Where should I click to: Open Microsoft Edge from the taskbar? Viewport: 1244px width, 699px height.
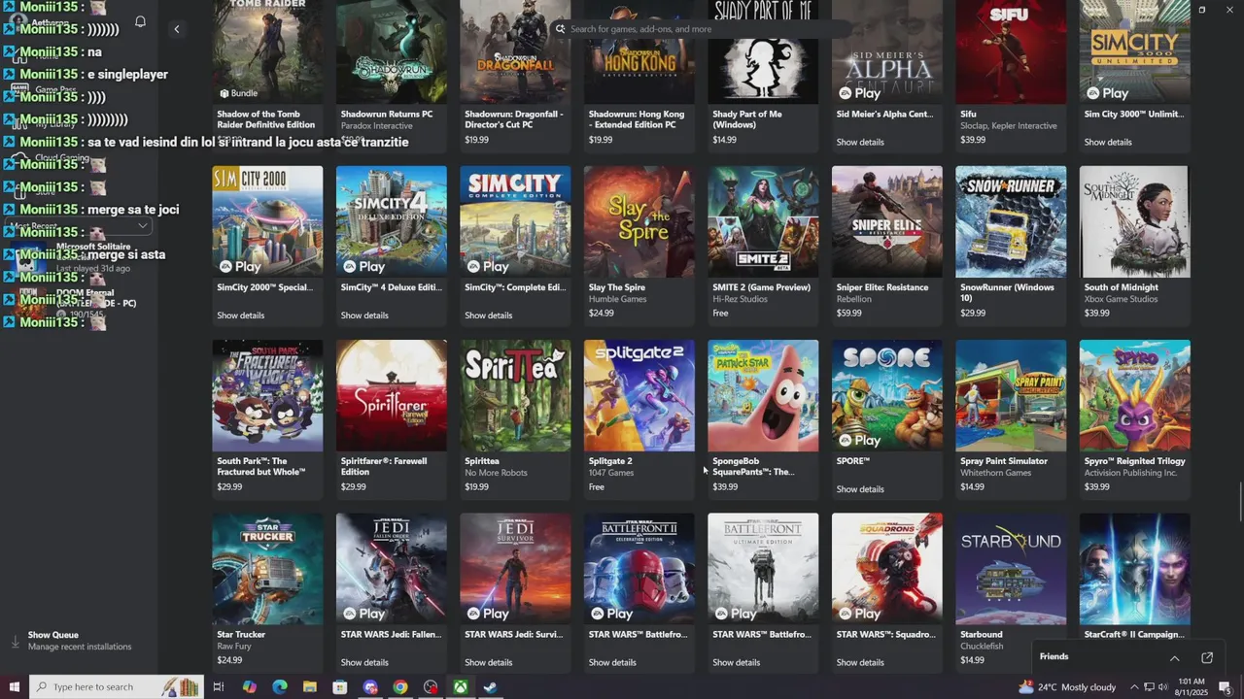(x=280, y=687)
